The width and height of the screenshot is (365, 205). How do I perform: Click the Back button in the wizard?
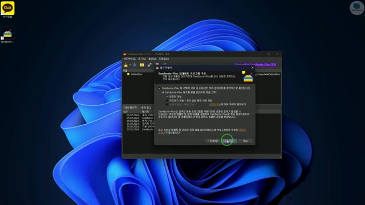pyautogui.click(x=213, y=141)
